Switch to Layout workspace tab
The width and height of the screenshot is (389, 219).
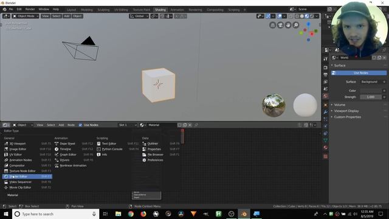click(x=72, y=10)
